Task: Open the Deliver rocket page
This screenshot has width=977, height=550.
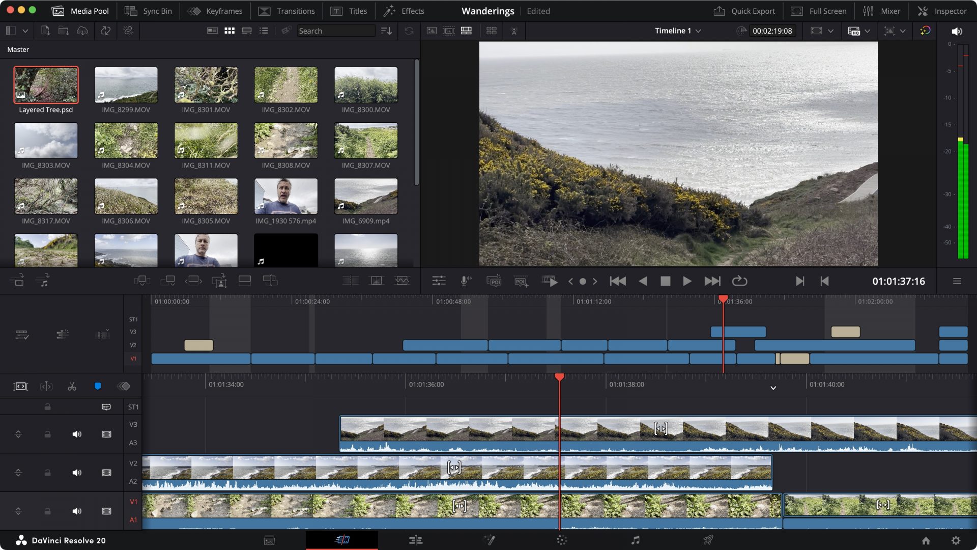Action: 708,540
